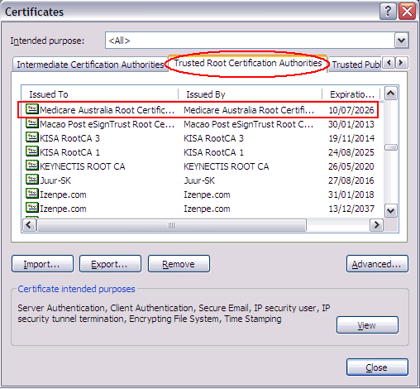The width and height of the screenshot is (420, 389).
Task: Click expiration date 26/05/2020
Action: 351,166
